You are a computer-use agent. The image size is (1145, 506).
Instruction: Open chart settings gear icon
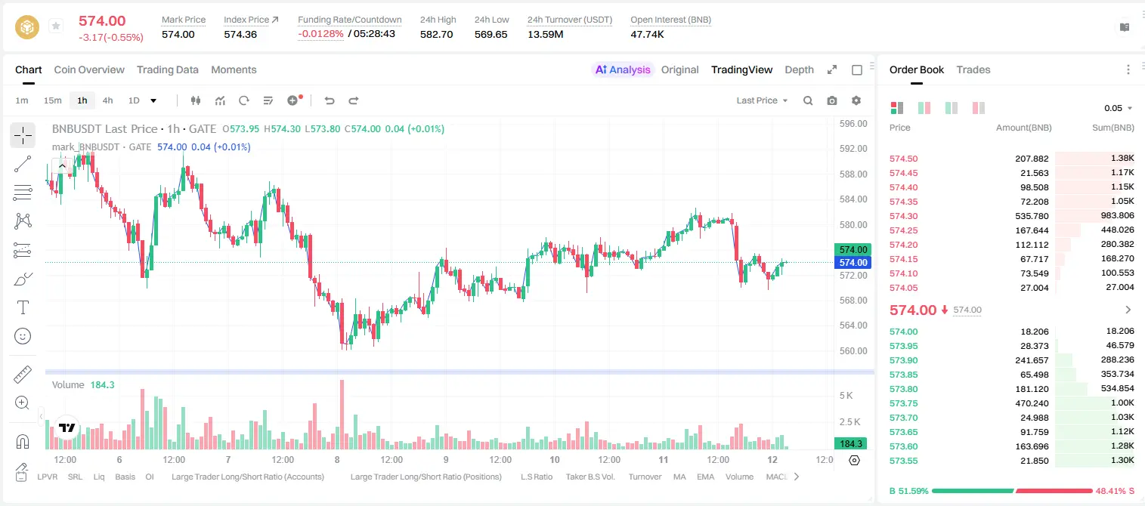pyautogui.click(x=856, y=100)
